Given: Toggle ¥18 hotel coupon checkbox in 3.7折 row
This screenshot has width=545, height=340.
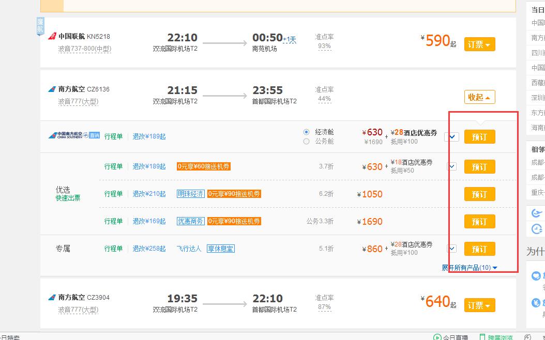Looking at the screenshot, I should [x=452, y=166].
